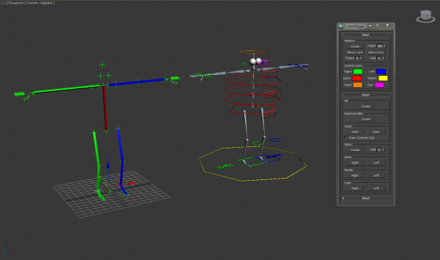Expand the About rollout
Viewport: 440px width, 260px height.
[366, 198]
